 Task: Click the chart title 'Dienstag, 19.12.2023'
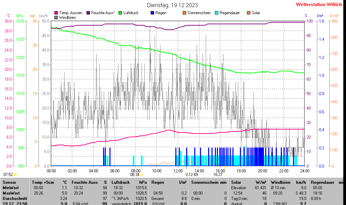click(172, 5)
